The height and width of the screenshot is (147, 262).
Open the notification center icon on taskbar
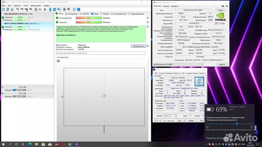(x=258, y=144)
